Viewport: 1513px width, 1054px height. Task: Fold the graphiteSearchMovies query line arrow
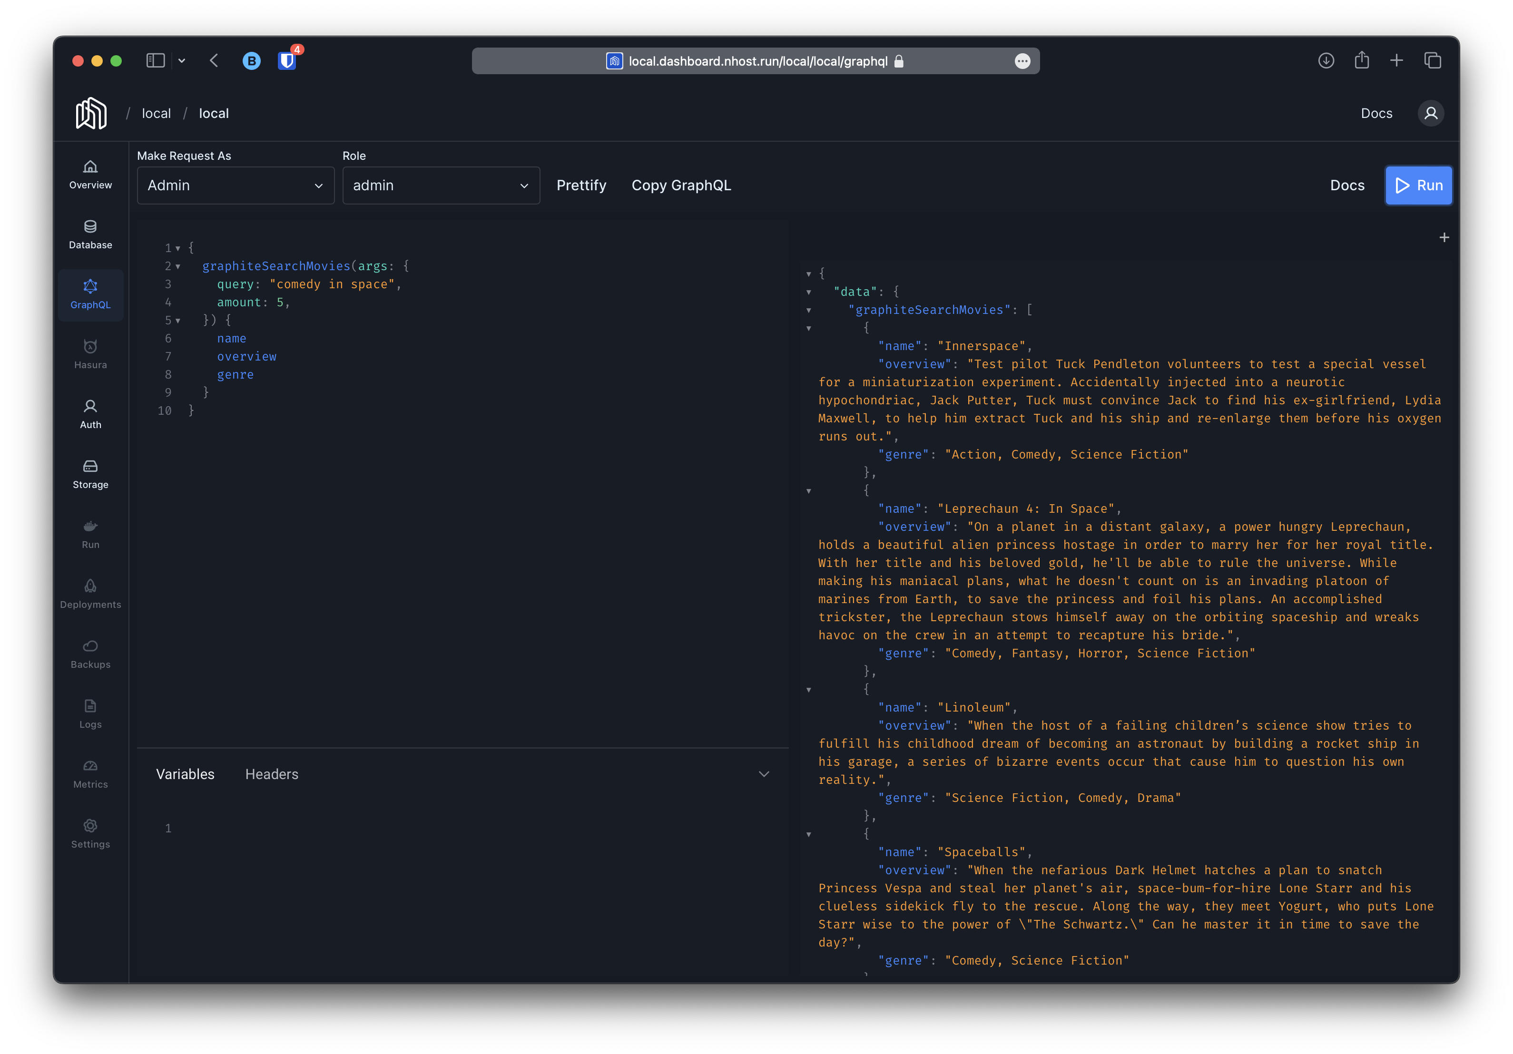pos(178,266)
